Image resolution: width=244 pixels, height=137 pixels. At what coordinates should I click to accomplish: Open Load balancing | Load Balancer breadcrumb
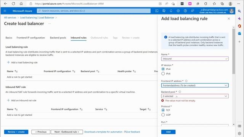tap(37, 18)
